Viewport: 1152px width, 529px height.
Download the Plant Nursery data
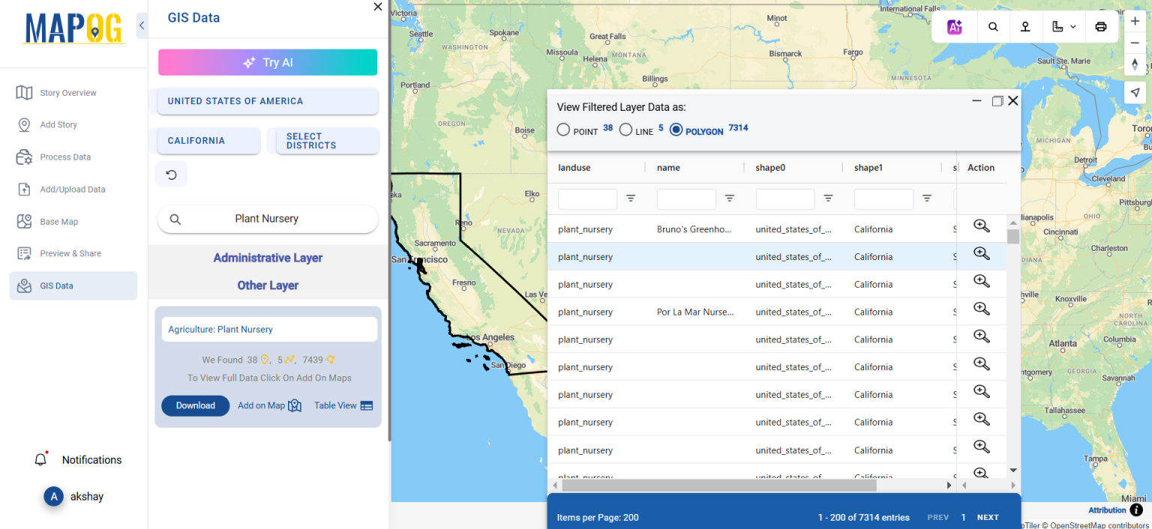click(195, 405)
